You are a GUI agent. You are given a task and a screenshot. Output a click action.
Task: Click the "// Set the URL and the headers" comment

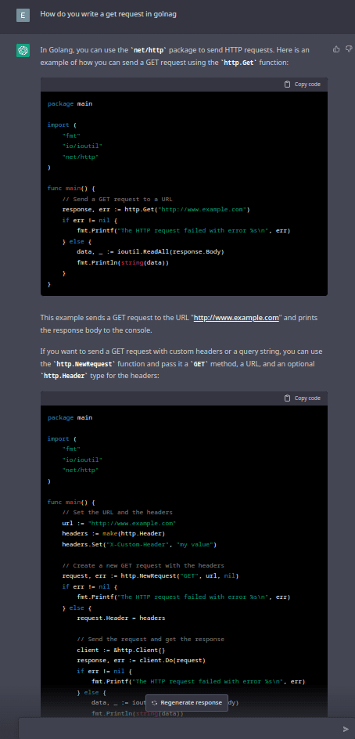click(117, 512)
